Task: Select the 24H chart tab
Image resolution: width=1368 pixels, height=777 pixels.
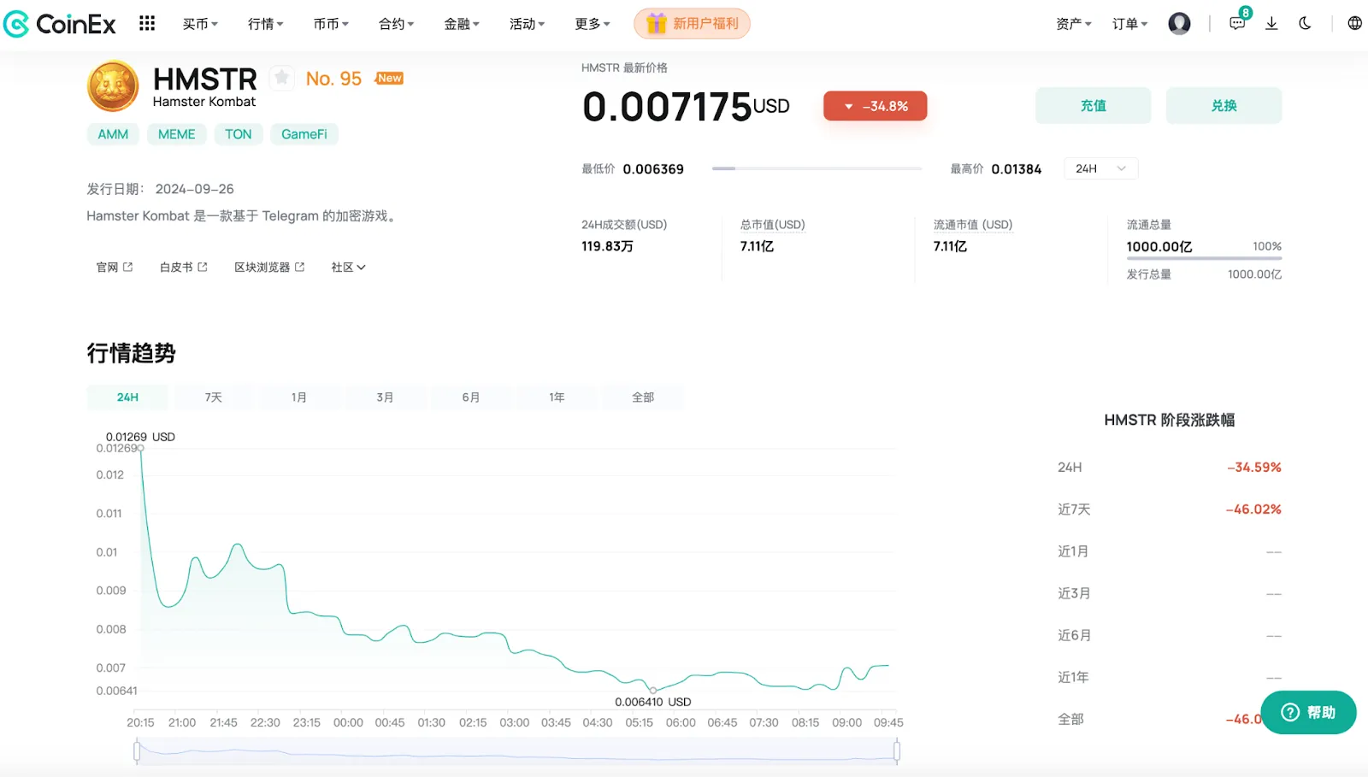Action: pyautogui.click(x=127, y=397)
